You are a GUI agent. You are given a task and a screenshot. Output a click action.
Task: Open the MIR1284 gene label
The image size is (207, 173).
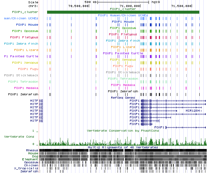pyautogui.click(x=193, y=111)
